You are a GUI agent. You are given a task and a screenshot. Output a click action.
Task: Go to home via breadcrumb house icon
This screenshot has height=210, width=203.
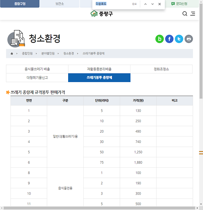pos(12,53)
